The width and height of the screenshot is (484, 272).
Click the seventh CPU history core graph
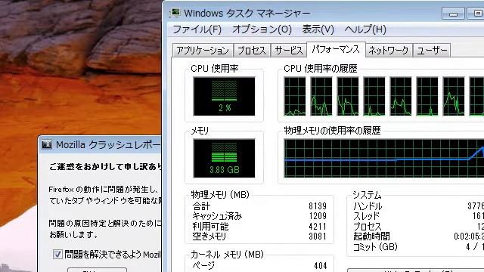point(454,97)
